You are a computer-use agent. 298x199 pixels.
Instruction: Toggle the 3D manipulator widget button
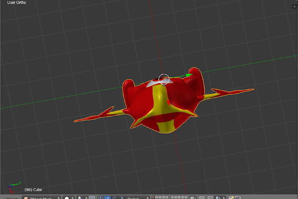[101, 198]
